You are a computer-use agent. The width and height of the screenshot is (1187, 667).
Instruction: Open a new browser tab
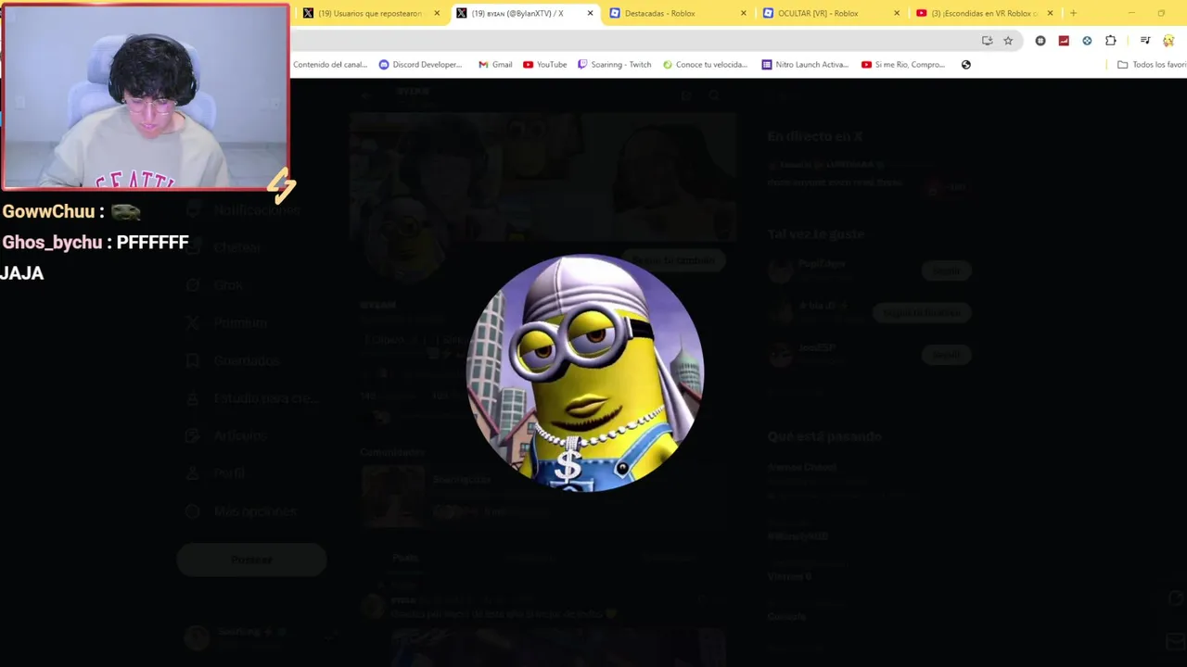[x=1073, y=13]
